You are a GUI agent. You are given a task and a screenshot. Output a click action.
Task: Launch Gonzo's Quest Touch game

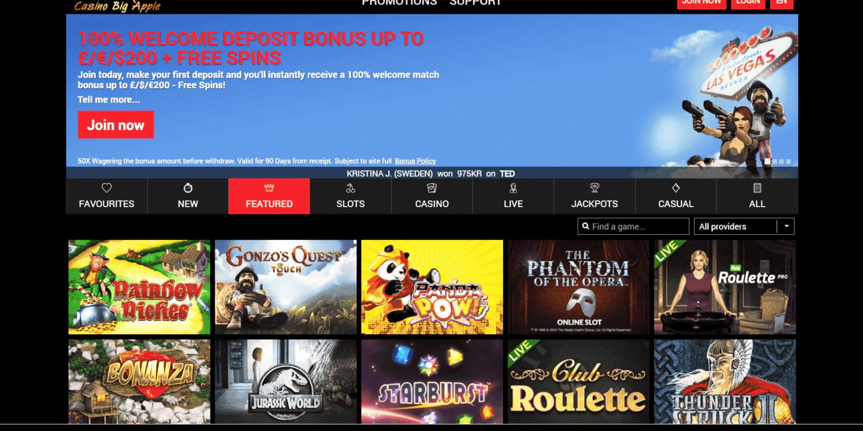(x=286, y=287)
